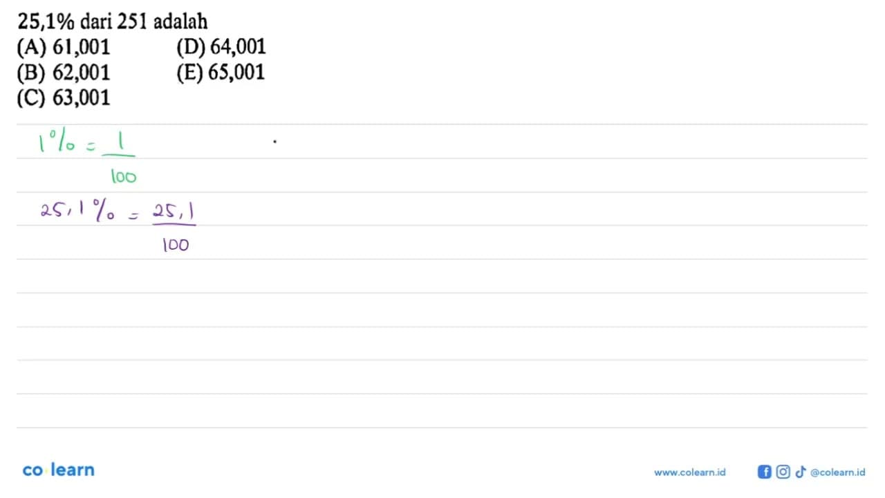Click the question text '25,1% dari 251 adalah'
885x498 pixels.
point(113,21)
